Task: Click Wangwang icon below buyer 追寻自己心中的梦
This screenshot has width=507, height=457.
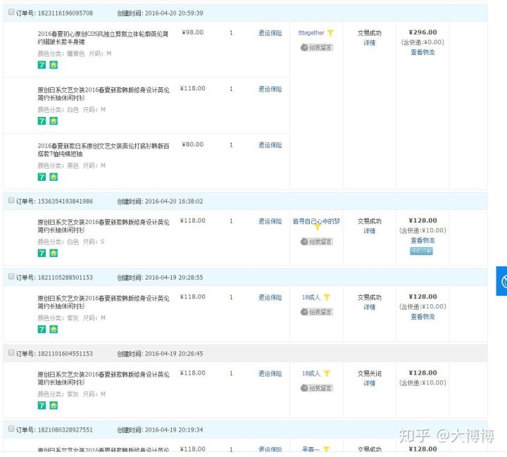Action: click(317, 228)
